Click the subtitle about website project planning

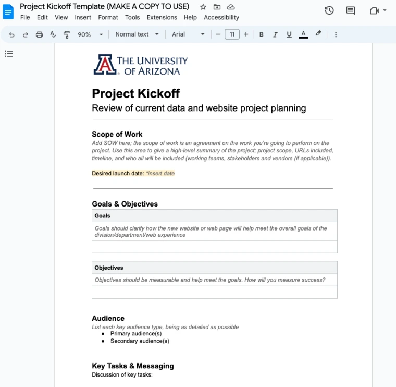coord(199,108)
